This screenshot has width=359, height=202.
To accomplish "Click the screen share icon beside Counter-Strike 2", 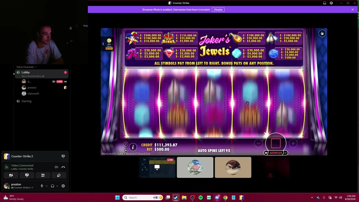I will click(63, 156).
